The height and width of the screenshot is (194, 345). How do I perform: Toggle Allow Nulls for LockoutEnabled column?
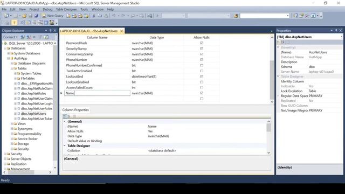point(202,82)
